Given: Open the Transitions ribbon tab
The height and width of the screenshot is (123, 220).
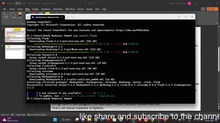Looking at the screenshot, I should (45, 9).
